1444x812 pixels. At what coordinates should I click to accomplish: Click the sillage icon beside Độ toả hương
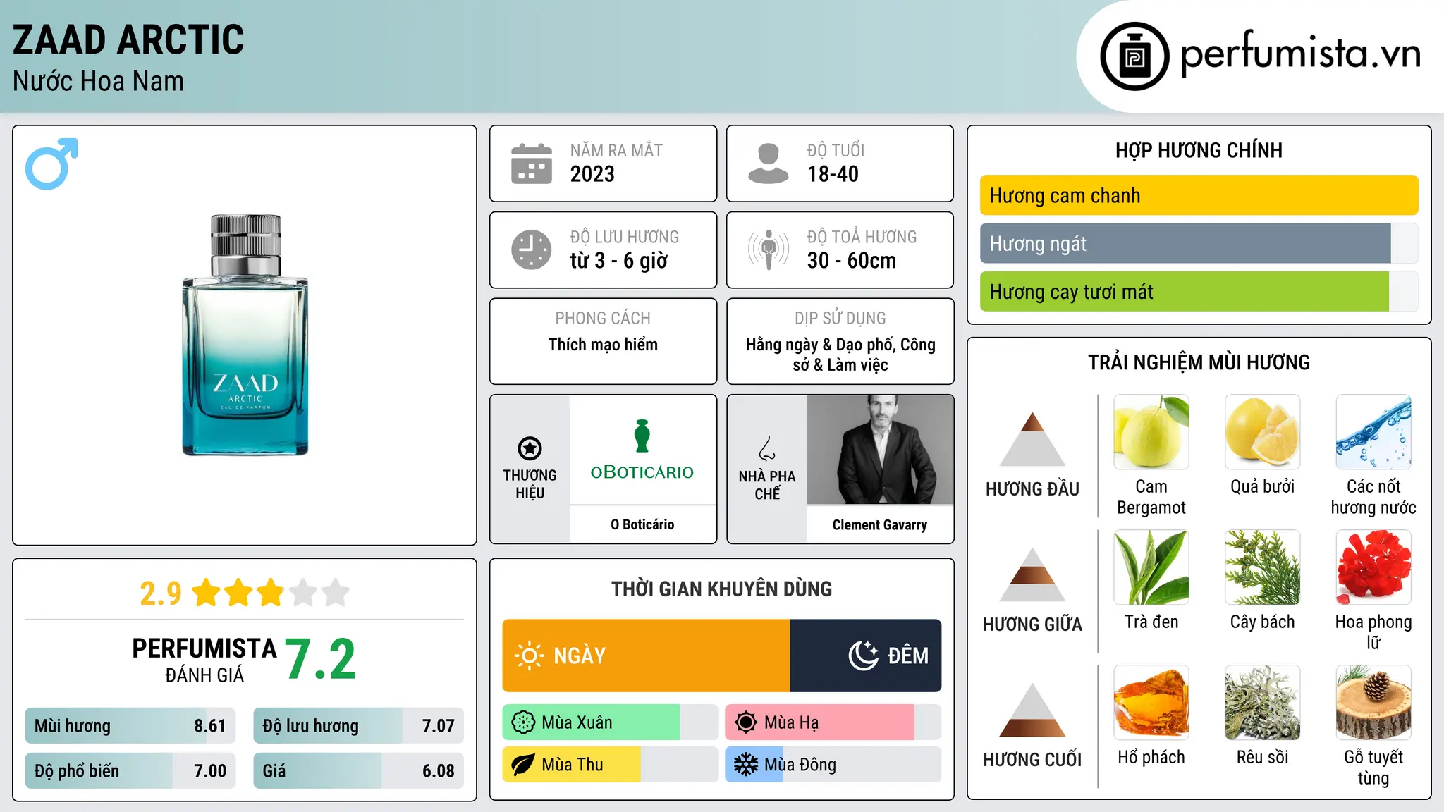(x=769, y=250)
